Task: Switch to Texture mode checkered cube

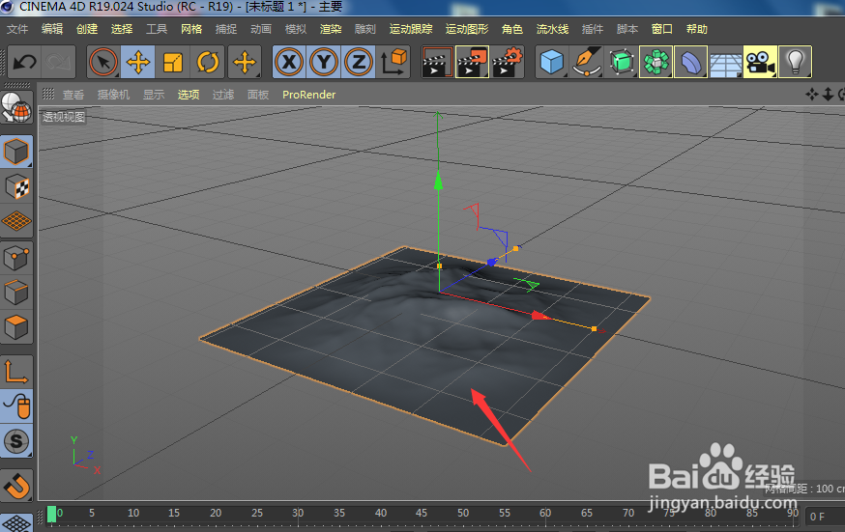Action: coord(16,186)
